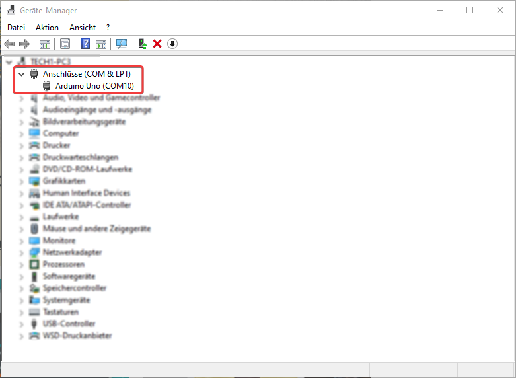
Task: Click Show/Hide console tree toolbar icon
Action: pyautogui.click(x=45, y=44)
